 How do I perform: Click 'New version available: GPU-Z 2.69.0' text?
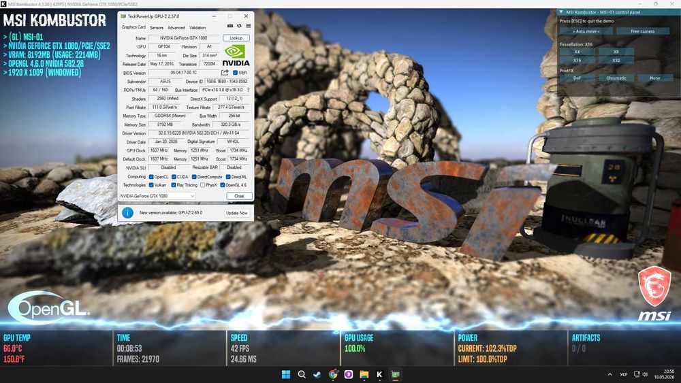point(171,213)
